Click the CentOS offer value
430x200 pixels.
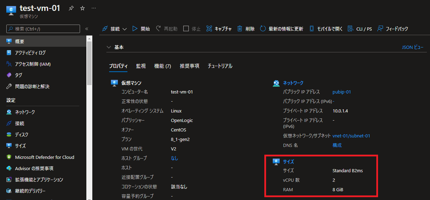[178, 130]
